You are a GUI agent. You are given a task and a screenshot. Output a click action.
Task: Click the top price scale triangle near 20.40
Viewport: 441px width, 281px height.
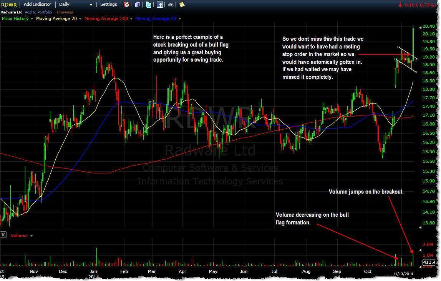pos(420,27)
